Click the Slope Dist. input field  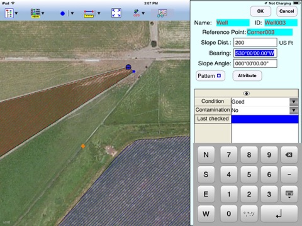click(x=255, y=43)
